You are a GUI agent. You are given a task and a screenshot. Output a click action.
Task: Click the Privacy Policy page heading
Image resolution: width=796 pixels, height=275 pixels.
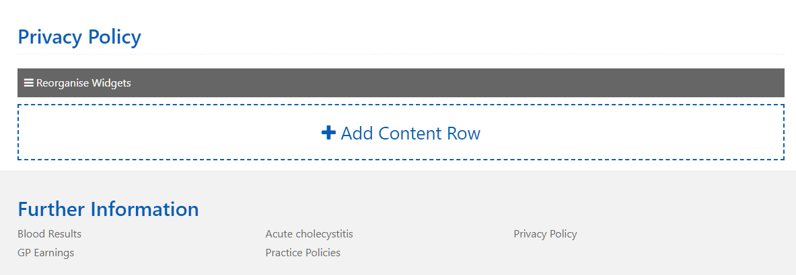pyautogui.click(x=79, y=37)
